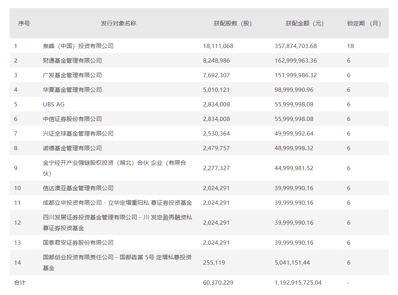The height and width of the screenshot is (295, 398).
Task: Select 四川发展证券投资基金管理有限公司 name cell
Action: pos(117,222)
